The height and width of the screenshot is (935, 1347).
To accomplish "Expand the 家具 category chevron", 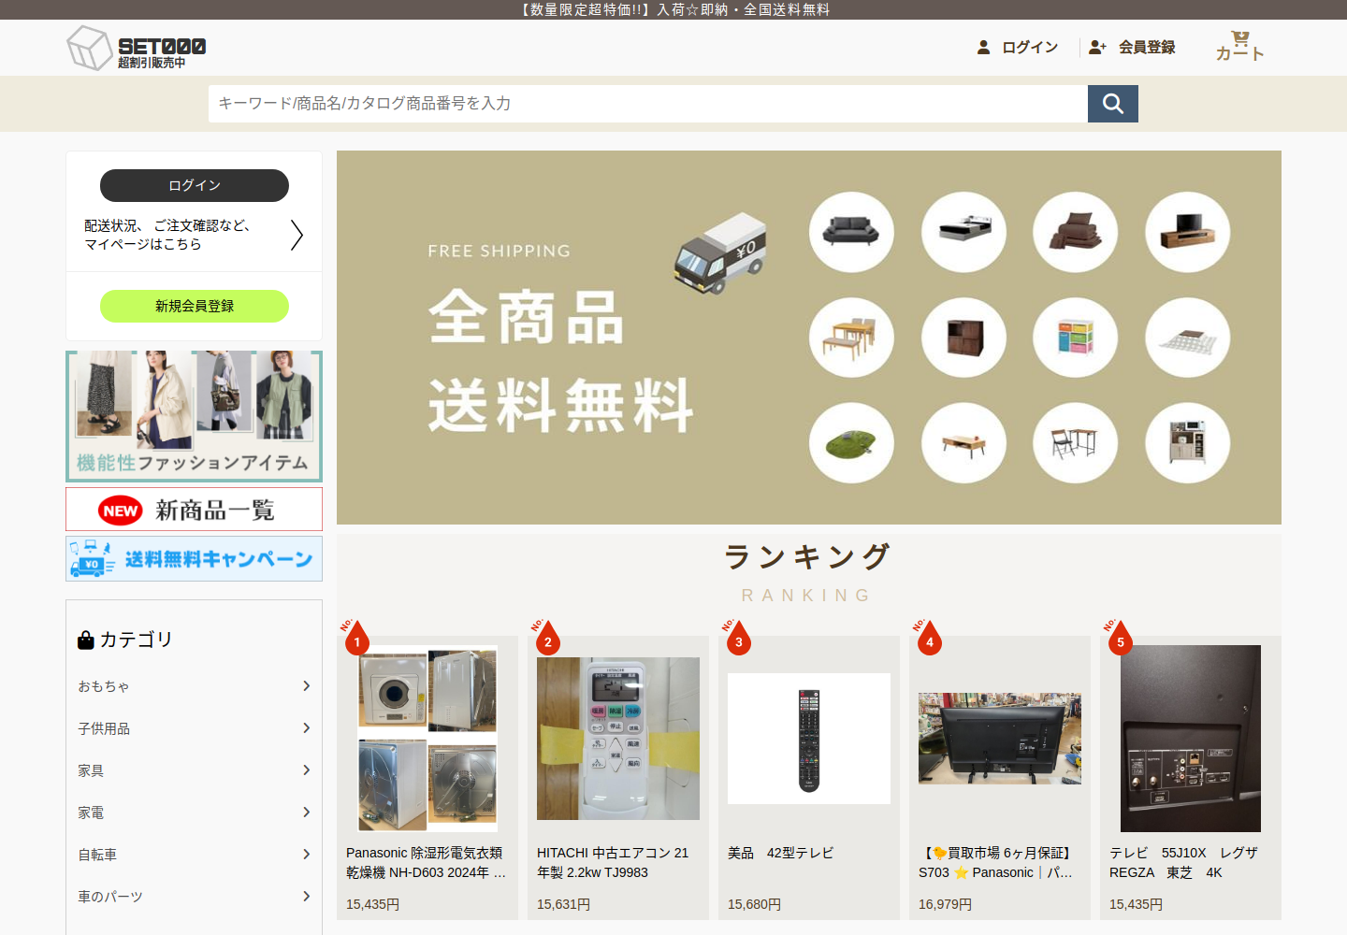I will coord(306,770).
